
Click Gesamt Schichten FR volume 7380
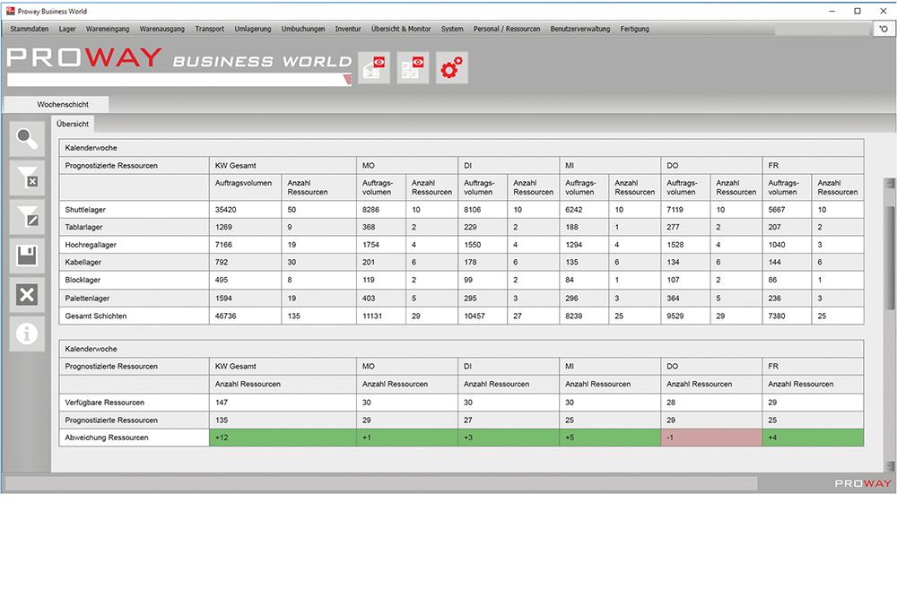pos(777,316)
